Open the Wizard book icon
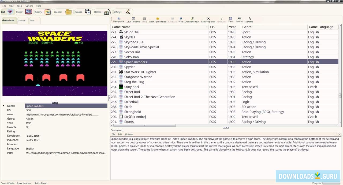The image size is (343, 185). point(107,12)
